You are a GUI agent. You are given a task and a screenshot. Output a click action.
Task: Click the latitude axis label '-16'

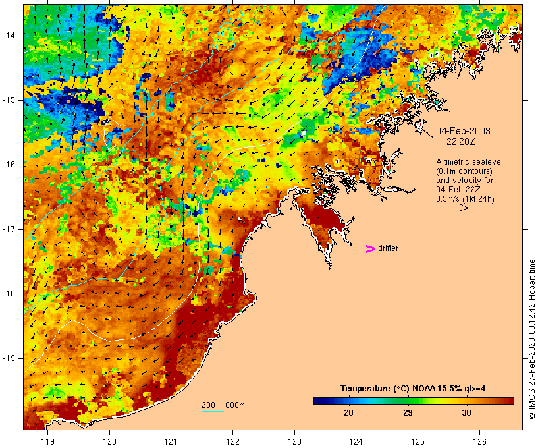(x=9, y=165)
